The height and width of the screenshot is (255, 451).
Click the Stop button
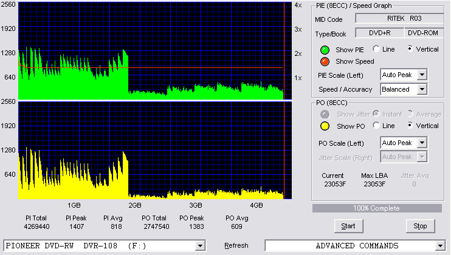[420, 226]
